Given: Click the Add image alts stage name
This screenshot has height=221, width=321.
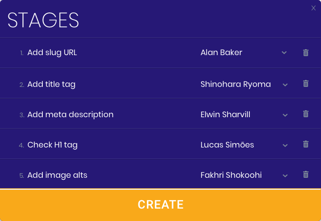Looking at the screenshot, I should (x=57, y=175).
